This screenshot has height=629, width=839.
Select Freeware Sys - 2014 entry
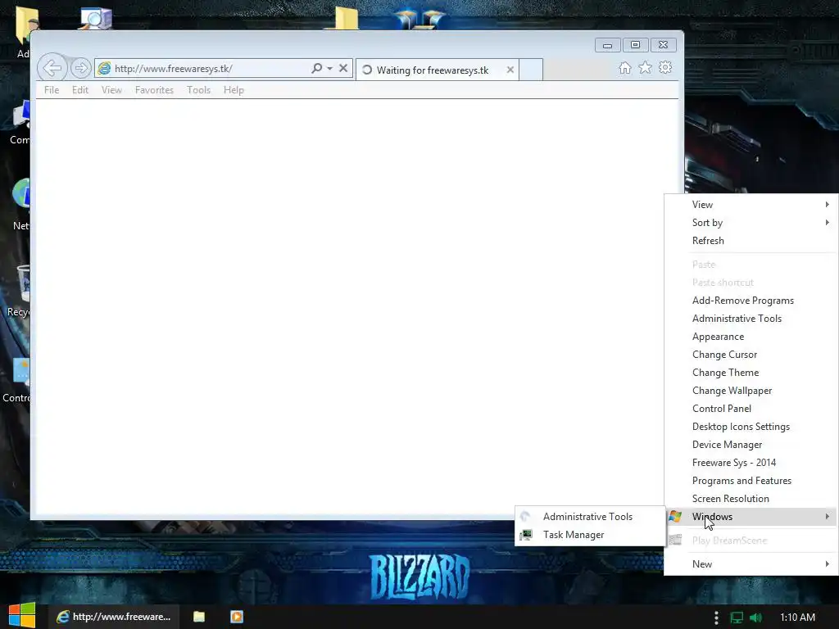751,463
